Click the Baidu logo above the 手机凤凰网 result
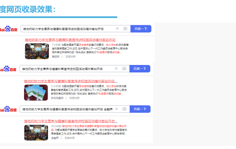This screenshot has height=149, width=236. 8,69
